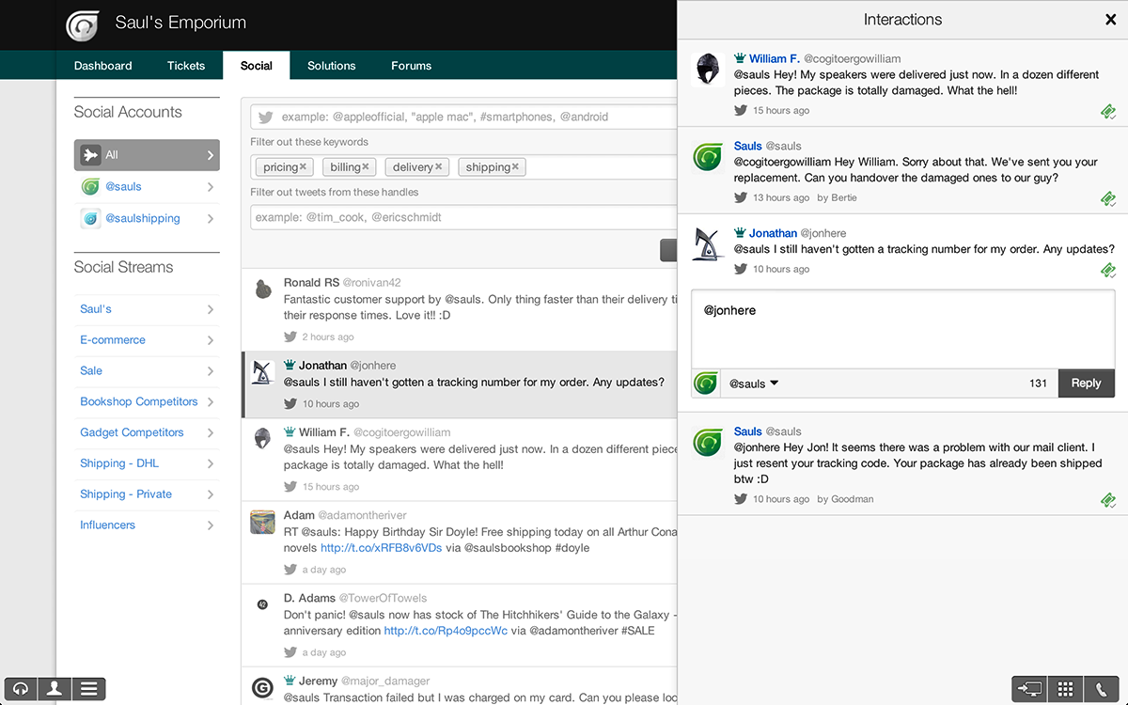This screenshot has width=1128, height=705.
Task: Open the hamburger list menu at bottom-left
Action: (x=88, y=688)
